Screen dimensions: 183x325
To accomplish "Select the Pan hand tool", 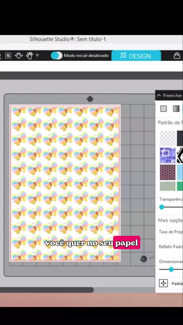I will click(29, 55).
